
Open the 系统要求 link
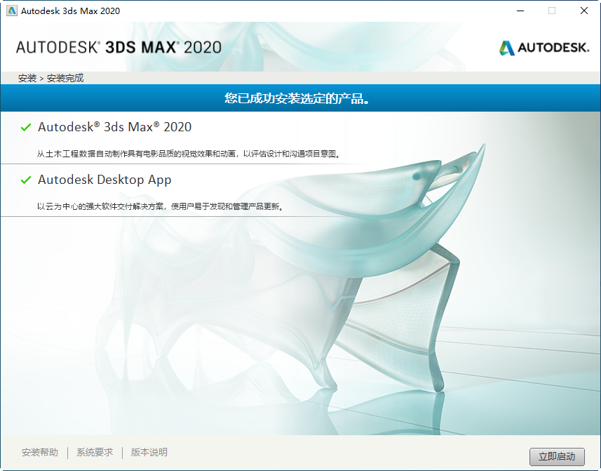(x=95, y=452)
